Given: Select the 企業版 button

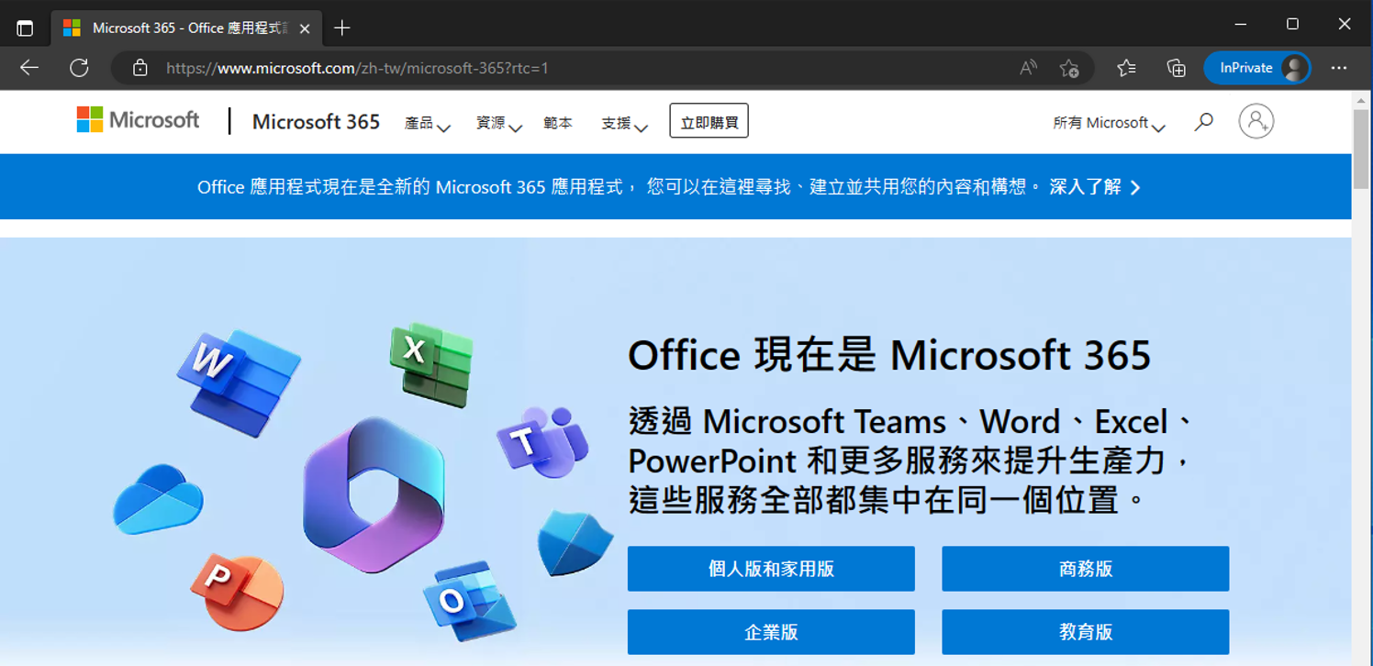Looking at the screenshot, I should 771,632.
